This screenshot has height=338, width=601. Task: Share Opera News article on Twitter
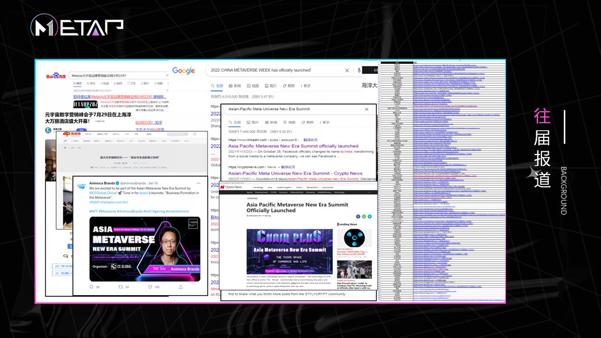[x=370, y=217]
